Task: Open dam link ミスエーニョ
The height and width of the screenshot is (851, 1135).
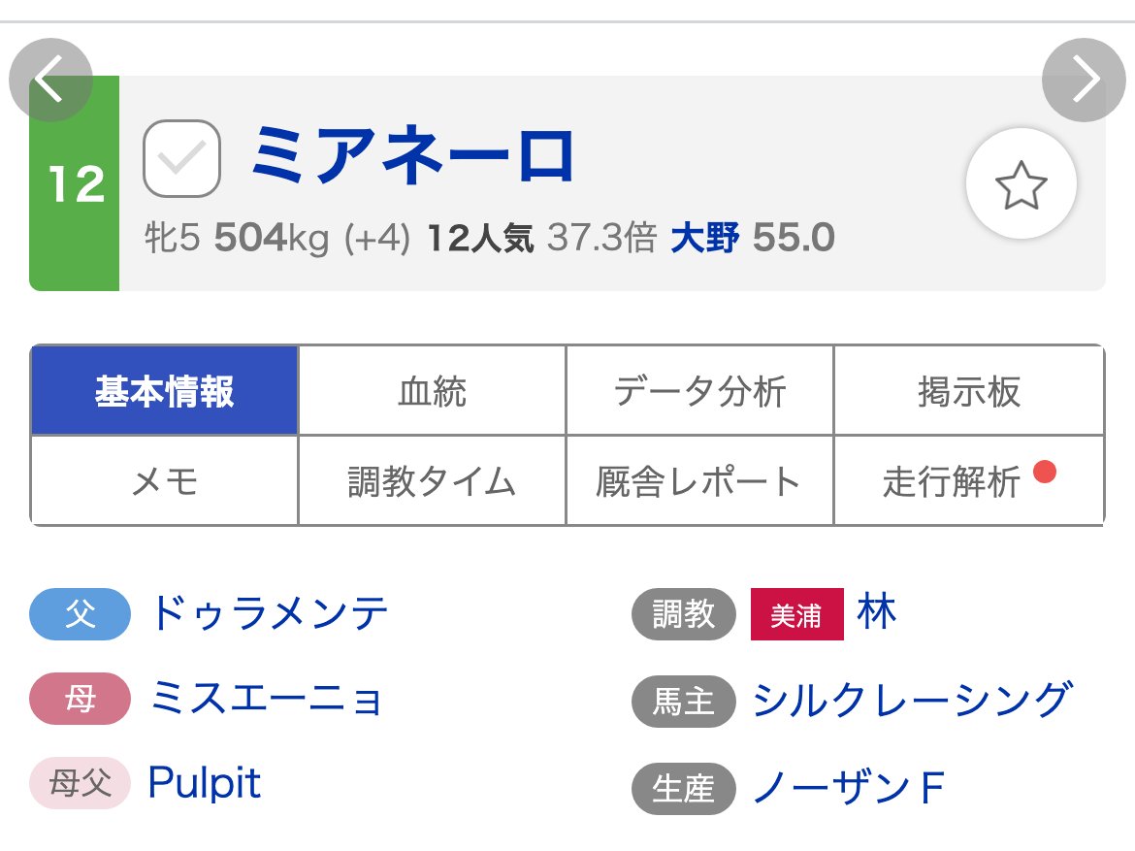Action: [x=267, y=699]
